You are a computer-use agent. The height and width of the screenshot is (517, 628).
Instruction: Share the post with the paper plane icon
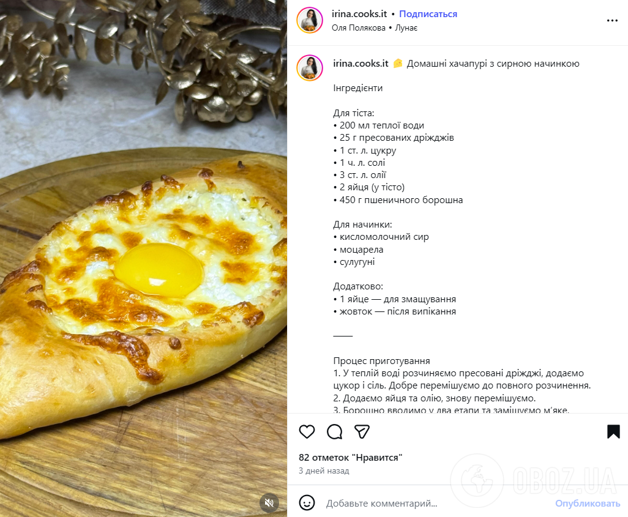click(362, 432)
